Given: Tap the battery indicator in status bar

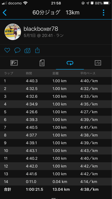Looking at the screenshot, I should (107, 3).
